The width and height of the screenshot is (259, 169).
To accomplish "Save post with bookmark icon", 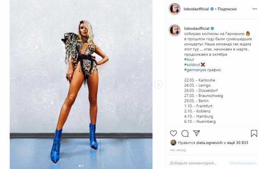I will pyautogui.click(x=254, y=133).
